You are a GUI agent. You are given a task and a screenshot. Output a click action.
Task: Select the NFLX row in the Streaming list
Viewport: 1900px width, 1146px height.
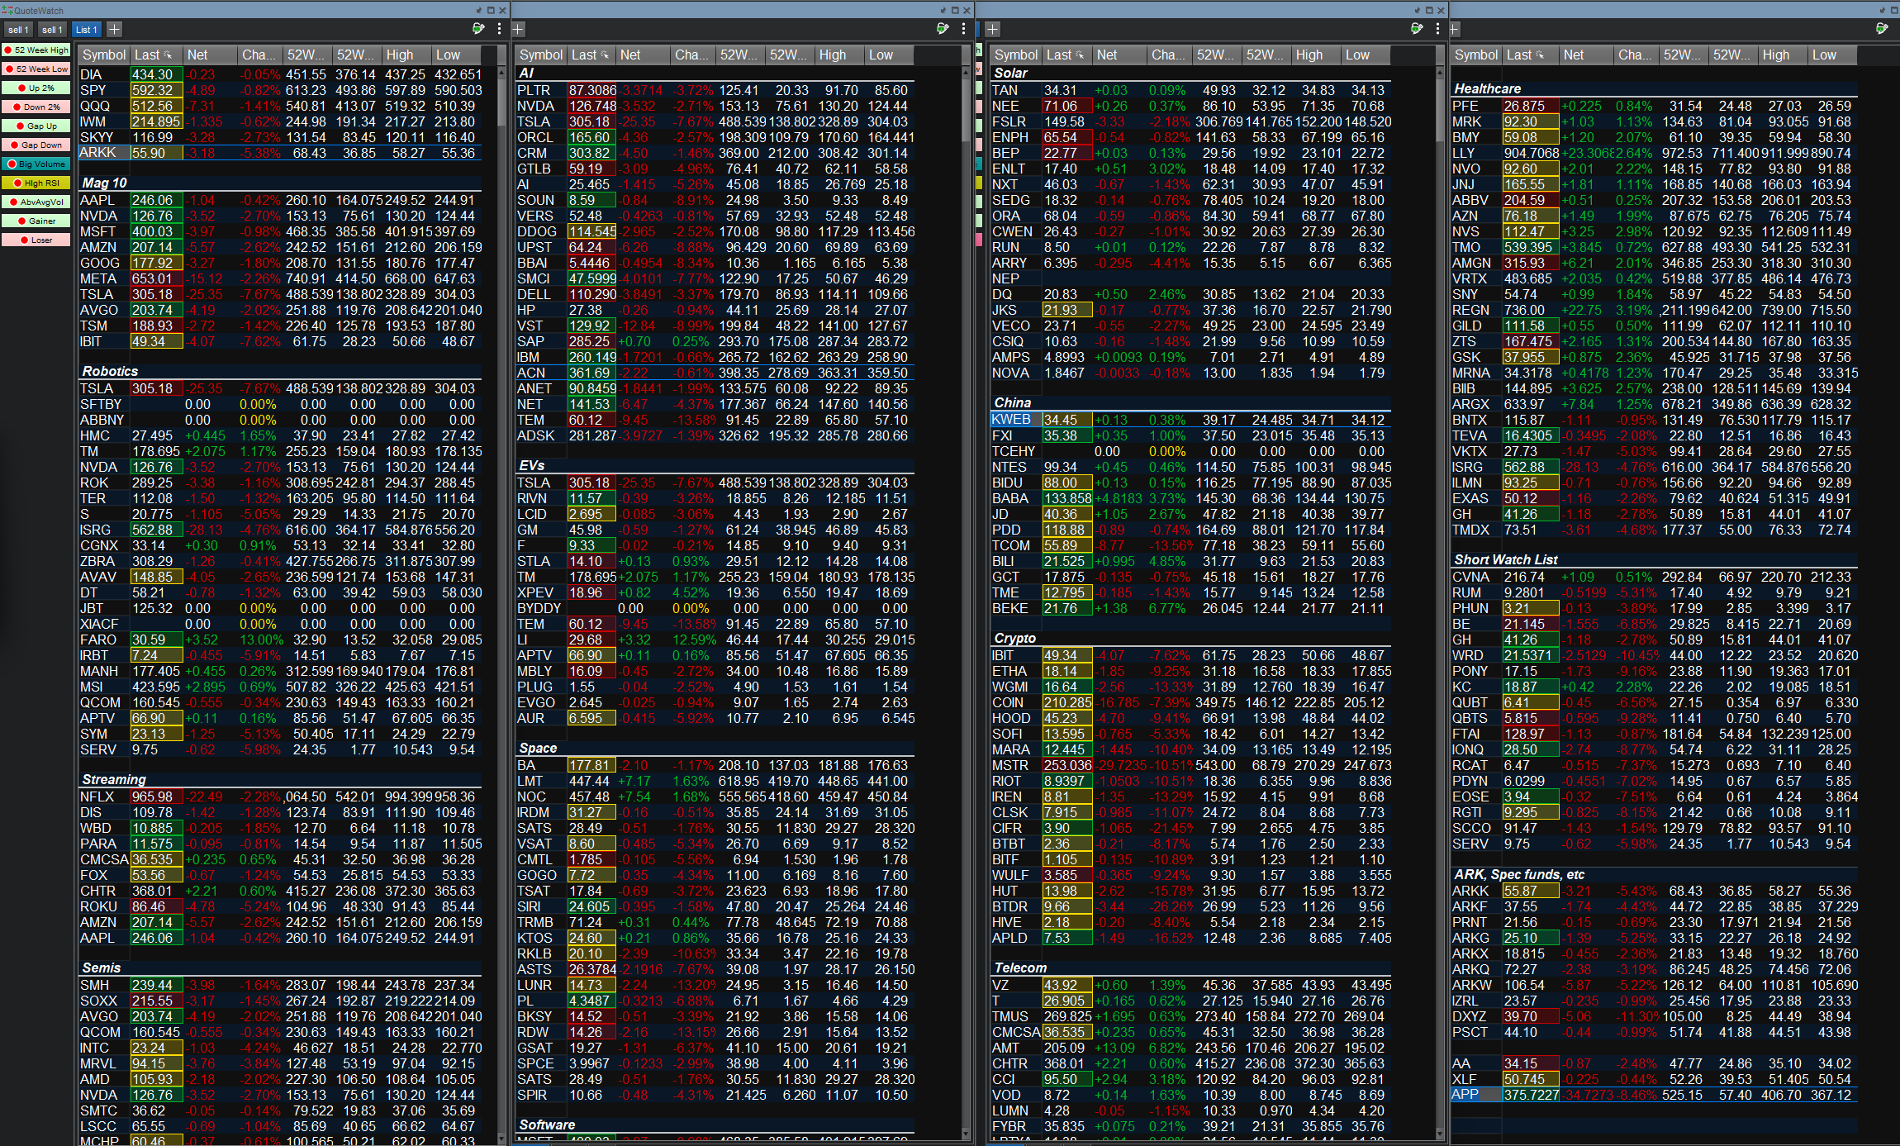click(x=281, y=796)
